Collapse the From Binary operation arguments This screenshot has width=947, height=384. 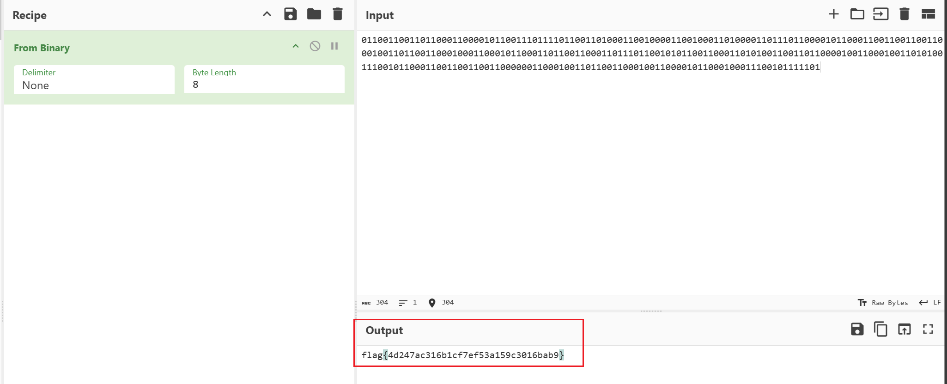click(296, 46)
